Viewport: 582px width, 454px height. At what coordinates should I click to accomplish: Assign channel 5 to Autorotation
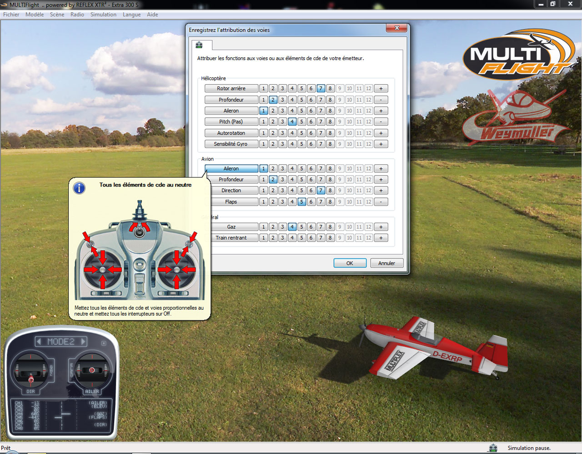click(x=301, y=133)
